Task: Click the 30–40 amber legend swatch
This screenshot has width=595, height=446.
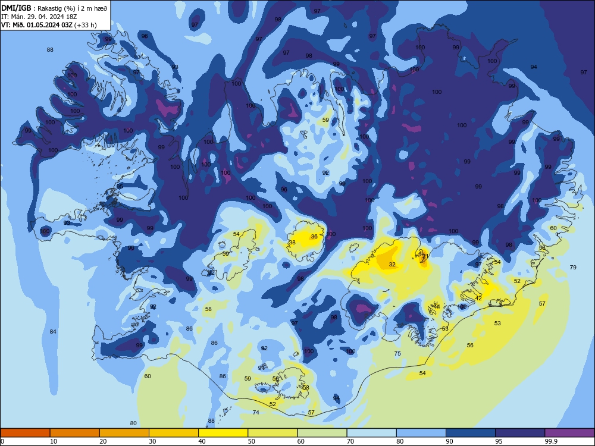Action: 174,433
